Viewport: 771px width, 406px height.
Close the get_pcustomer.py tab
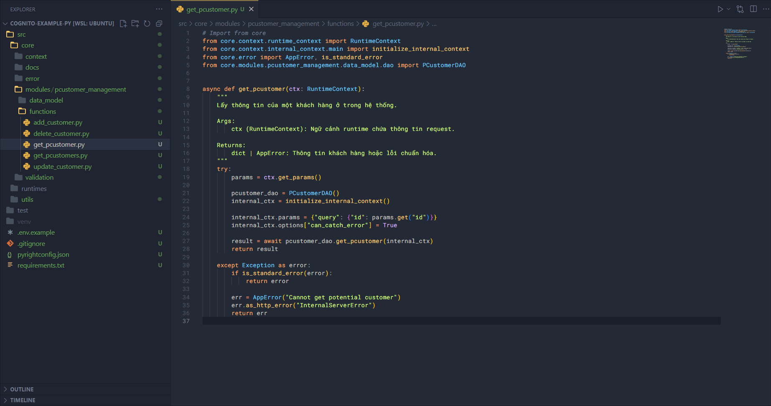click(x=251, y=9)
